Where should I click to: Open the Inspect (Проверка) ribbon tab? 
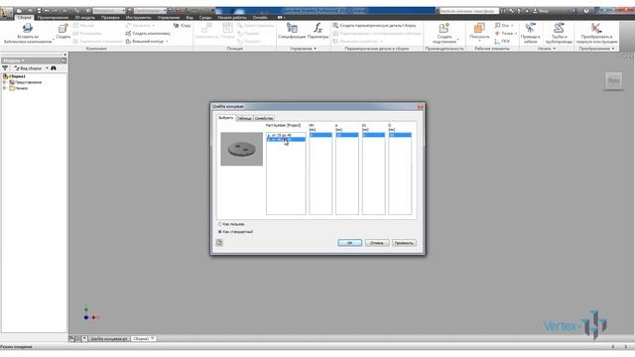pyautogui.click(x=110, y=18)
